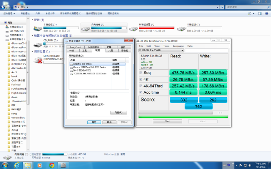Select the MEMORYCARD network drive icon with red X
This screenshot has width=271, height=169.
(38, 60)
